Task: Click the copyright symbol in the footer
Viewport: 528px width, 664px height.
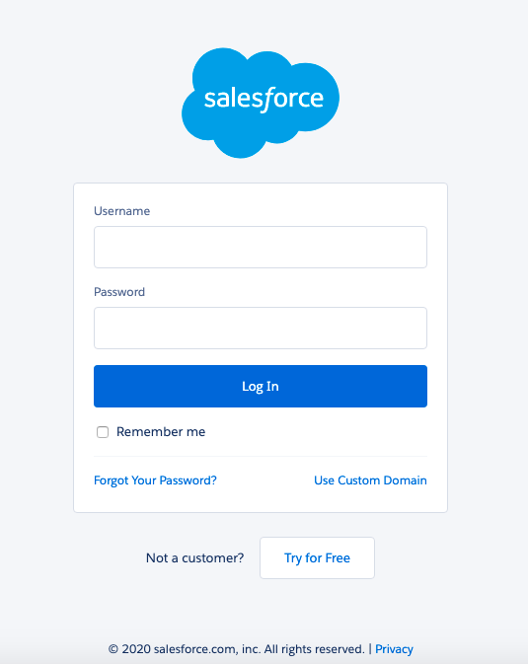Action: (113, 649)
